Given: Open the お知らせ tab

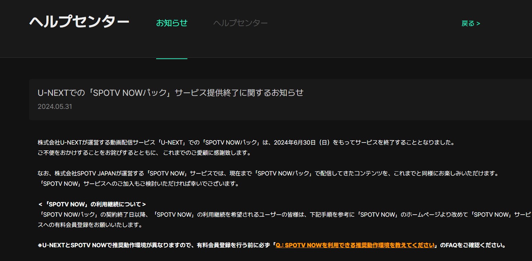Looking at the screenshot, I should pyautogui.click(x=172, y=23).
